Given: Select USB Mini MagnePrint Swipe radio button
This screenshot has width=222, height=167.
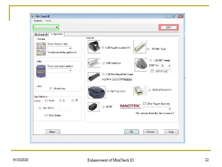Looking at the screenshot, I should [103, 74].
